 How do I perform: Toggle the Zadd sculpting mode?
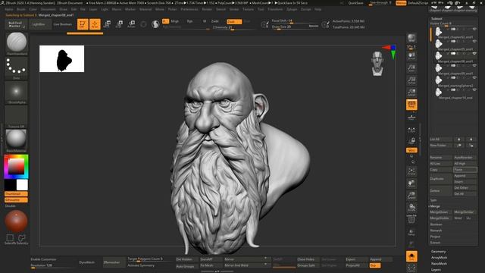coord(215,21)
